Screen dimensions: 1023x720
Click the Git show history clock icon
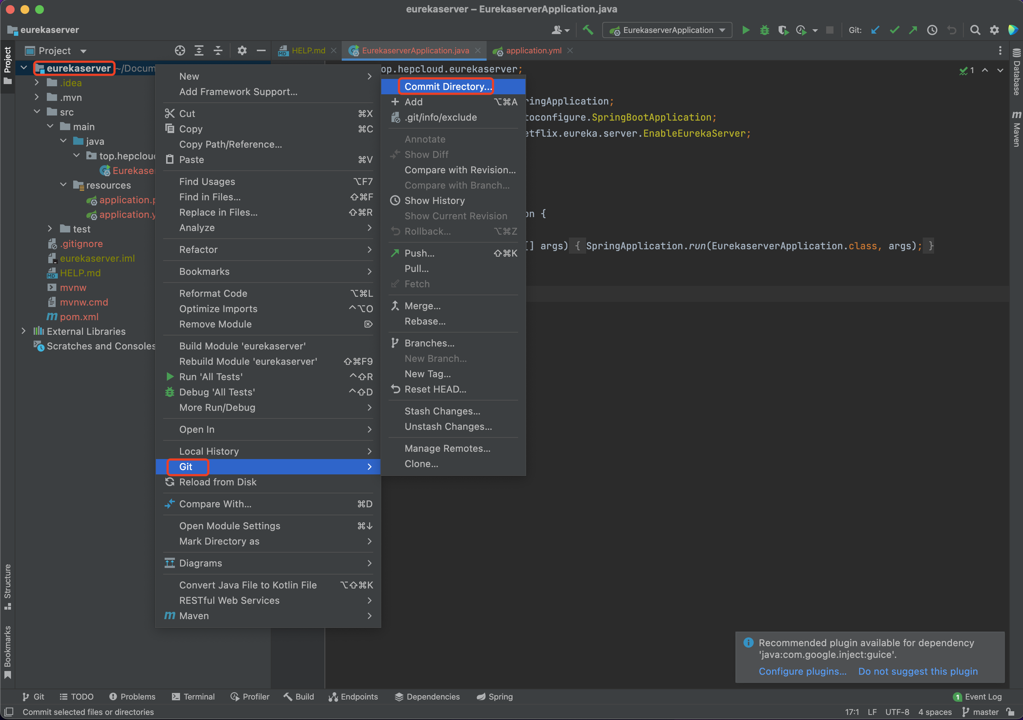pos(932,30)
